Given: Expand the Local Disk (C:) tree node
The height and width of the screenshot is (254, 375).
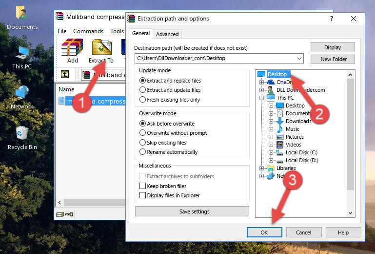Looking at the screenshot, I should click(x=271, y=152).
